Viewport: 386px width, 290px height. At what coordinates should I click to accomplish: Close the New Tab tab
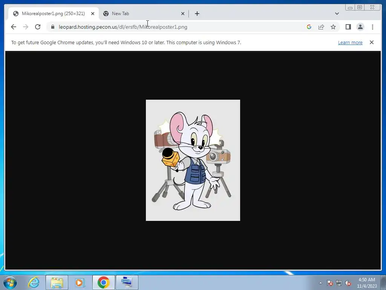pos(183,14)
